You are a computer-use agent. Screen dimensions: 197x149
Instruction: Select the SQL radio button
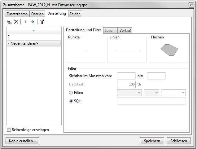[71, 101]
